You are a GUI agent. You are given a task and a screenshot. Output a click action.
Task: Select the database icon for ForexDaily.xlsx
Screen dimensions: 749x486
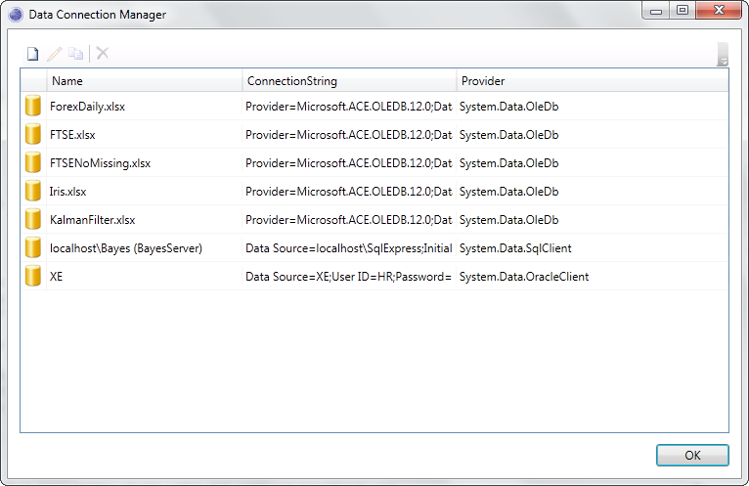pos(33,106)
